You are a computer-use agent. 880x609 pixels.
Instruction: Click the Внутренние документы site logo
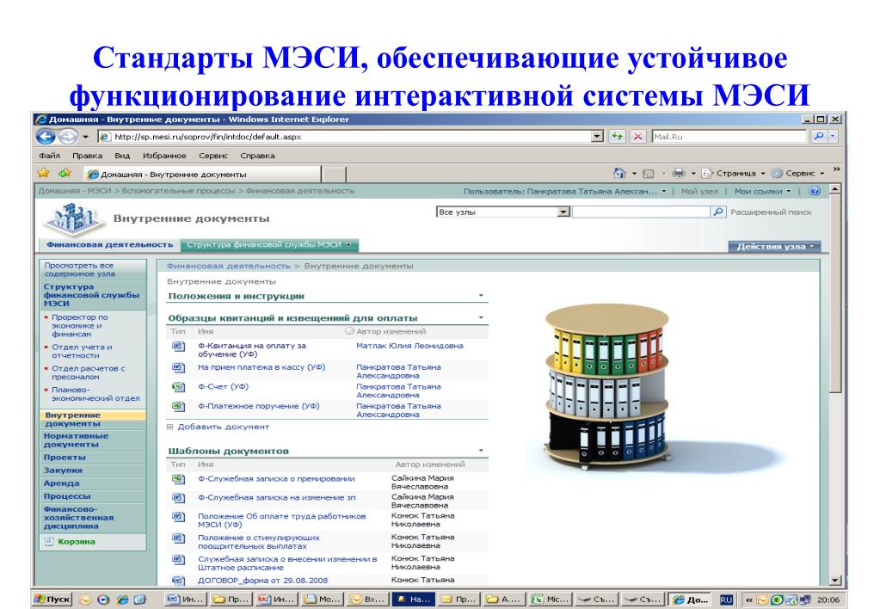click(x=74, y=218)
